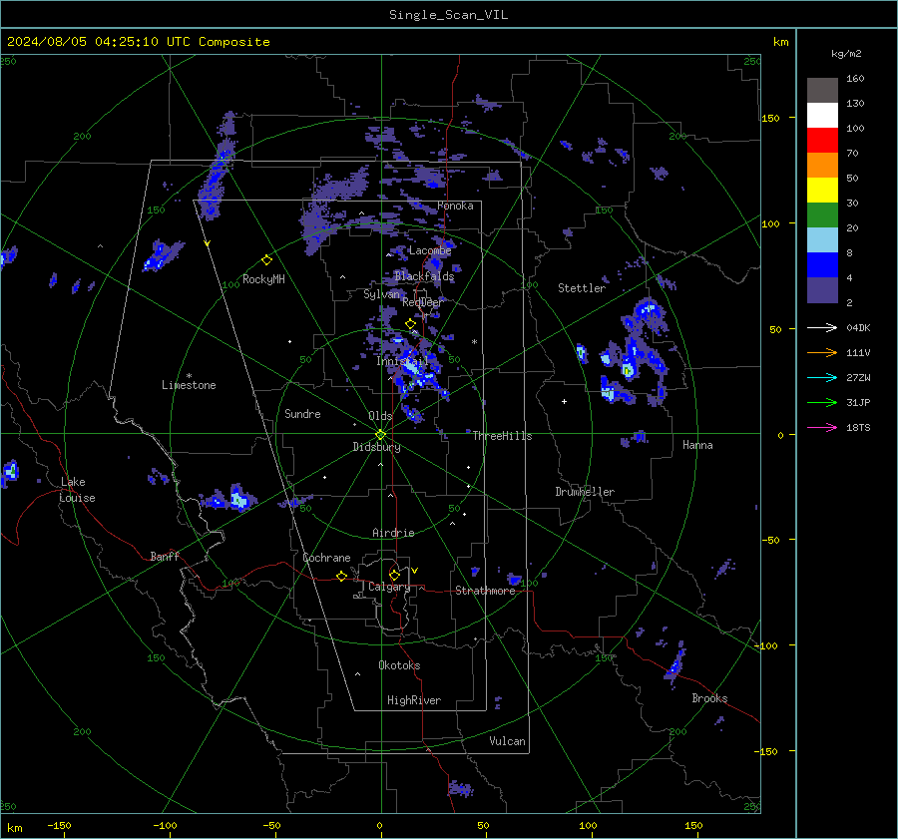Click the Calgary city label

pos(389,587)
